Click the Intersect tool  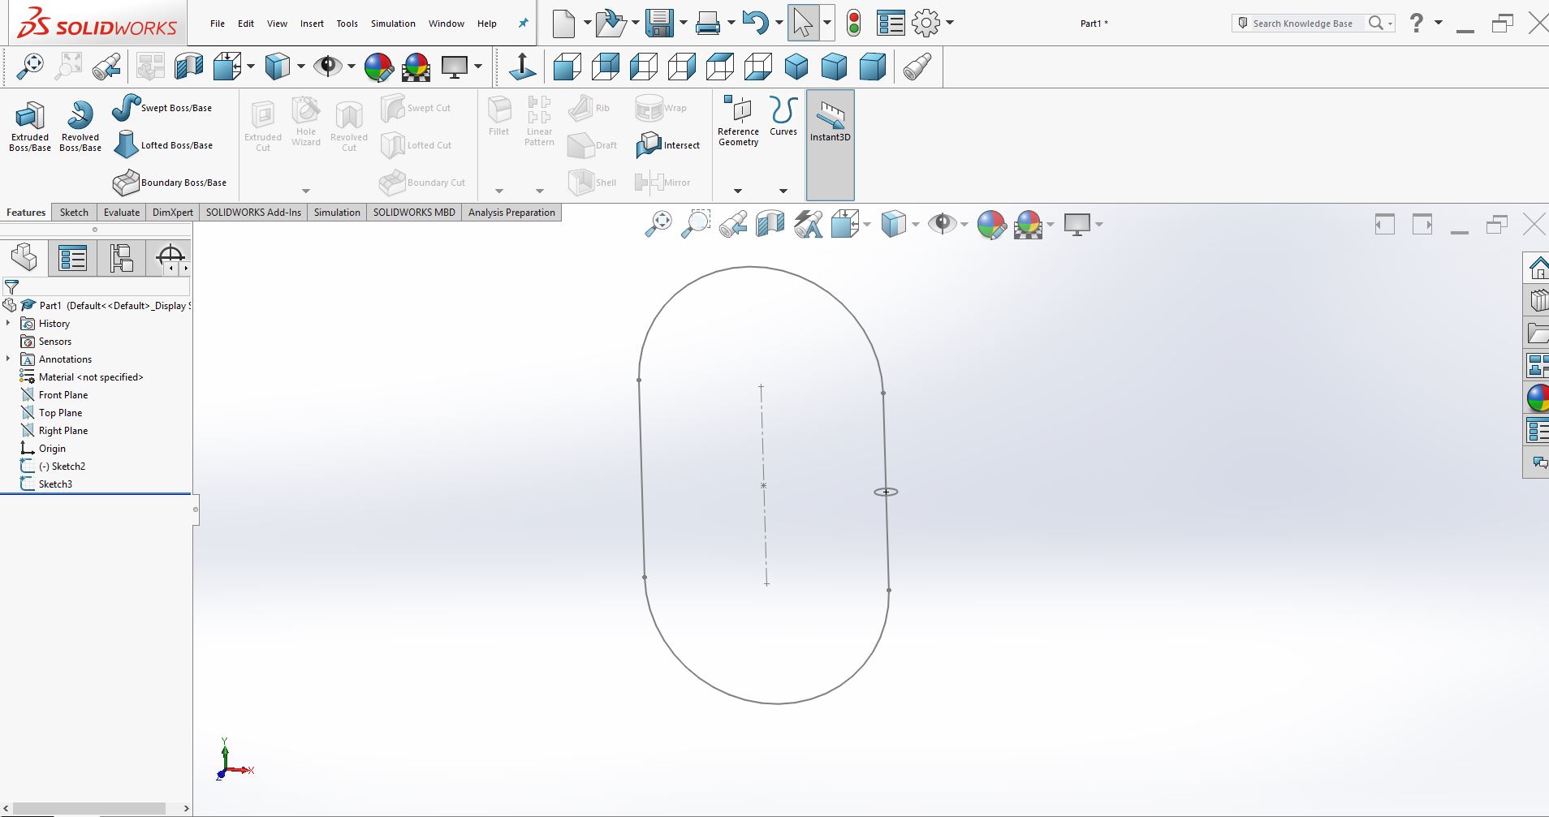click(668, 145)
